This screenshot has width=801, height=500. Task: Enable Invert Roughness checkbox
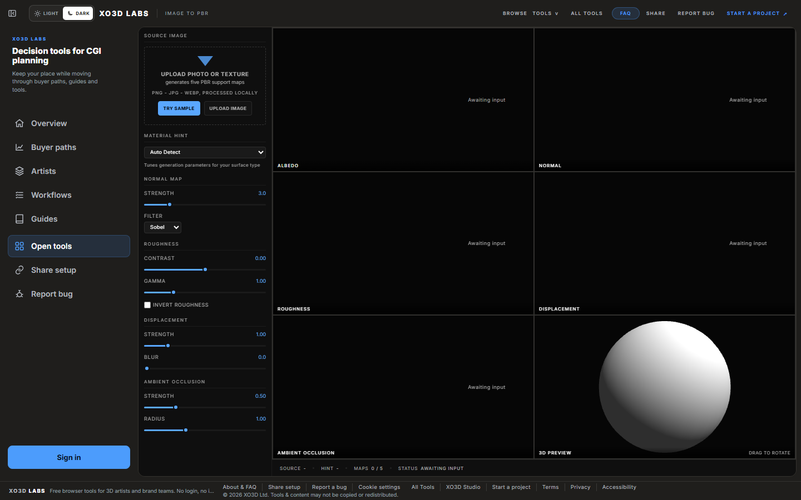[147, 305]
